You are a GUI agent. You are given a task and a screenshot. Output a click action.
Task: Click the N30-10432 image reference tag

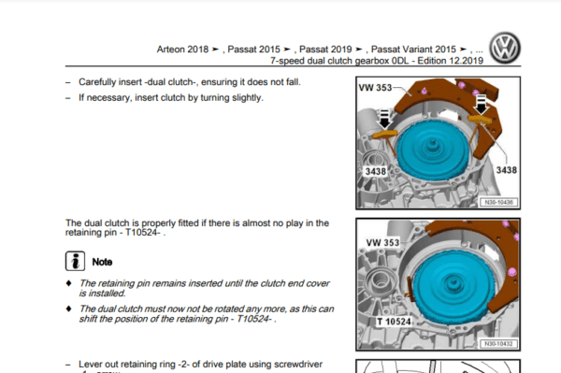(498, 344)
